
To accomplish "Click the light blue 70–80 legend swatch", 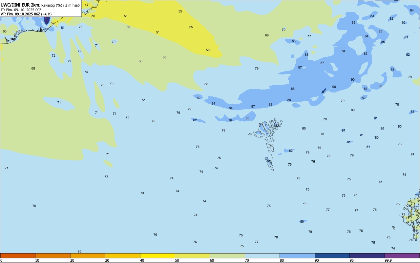I will point(262,255).
